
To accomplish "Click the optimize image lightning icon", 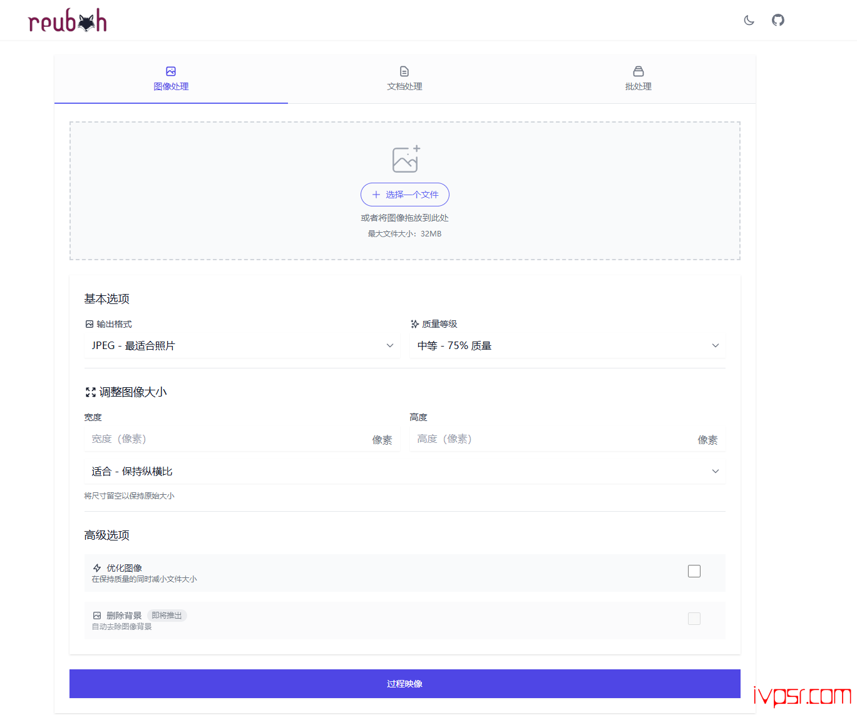I will 97,568.
